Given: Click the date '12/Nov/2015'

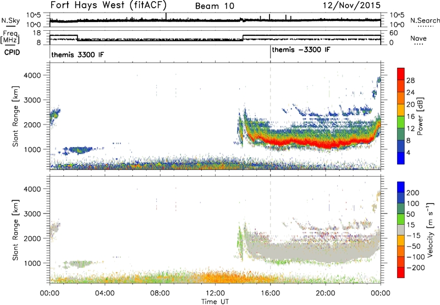Looking at the screenshot, I should tap(351, 5).
